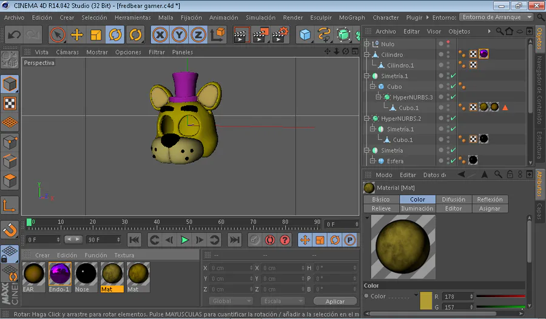Screen dimensions: 546x319
Task: Switch to Model mode cube icon
Action: tap(10, 84)
